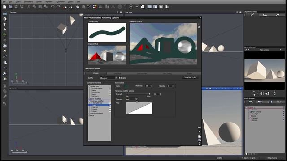This screenshot has width=287, height=161.
Task: Select the water plane tool in sidebar
Action: [5, 14]
